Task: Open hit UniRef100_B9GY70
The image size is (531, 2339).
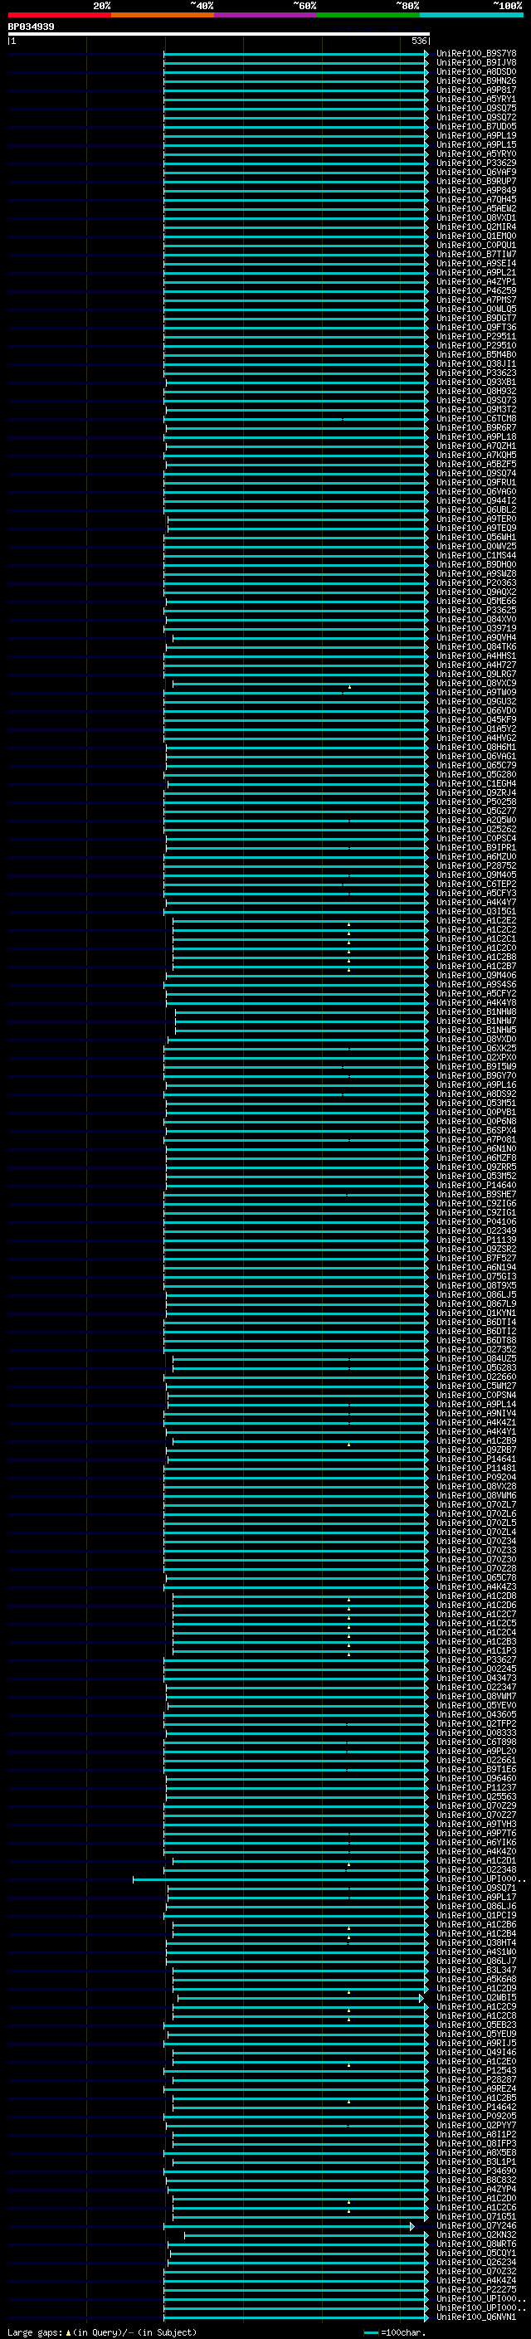Action: [476, 1076]
